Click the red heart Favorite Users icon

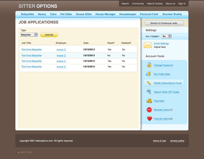[x=149, y=119]
